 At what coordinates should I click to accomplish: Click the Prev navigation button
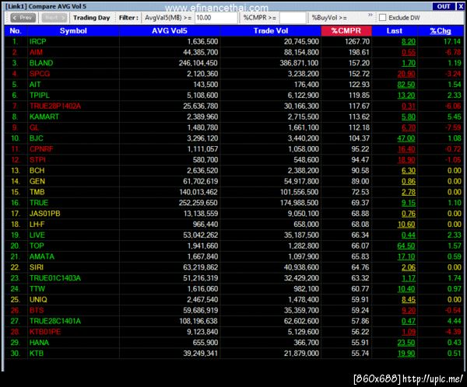pyautogui.click(x=23, y=18)
